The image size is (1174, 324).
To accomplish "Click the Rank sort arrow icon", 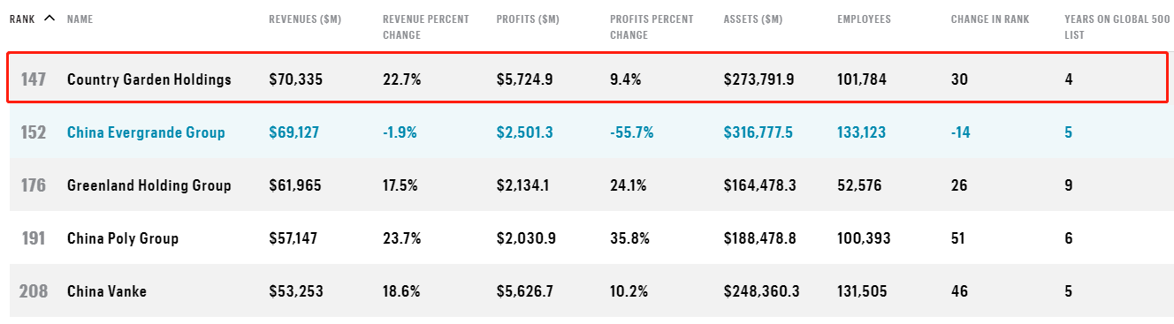I will tap(49, 18).
